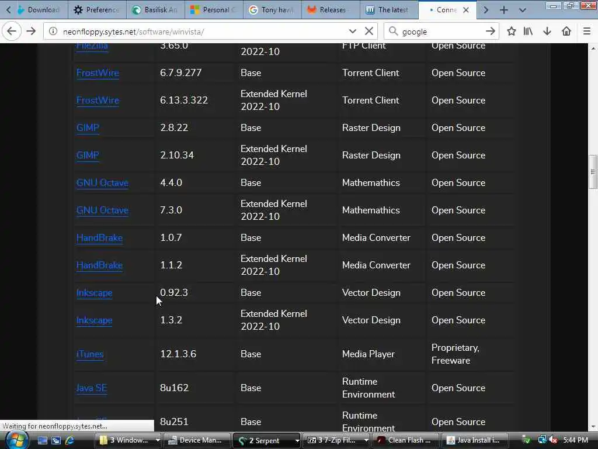The width and height of the screenshot is (598, 449).
Task: Go to Home page icon
Action: (x=566, y=32)
